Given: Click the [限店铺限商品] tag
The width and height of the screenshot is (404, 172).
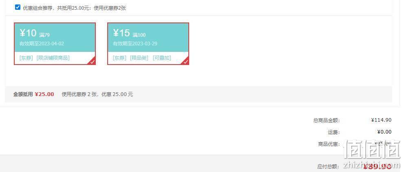Looking at the screenshot, I should [x=53, y=58].
